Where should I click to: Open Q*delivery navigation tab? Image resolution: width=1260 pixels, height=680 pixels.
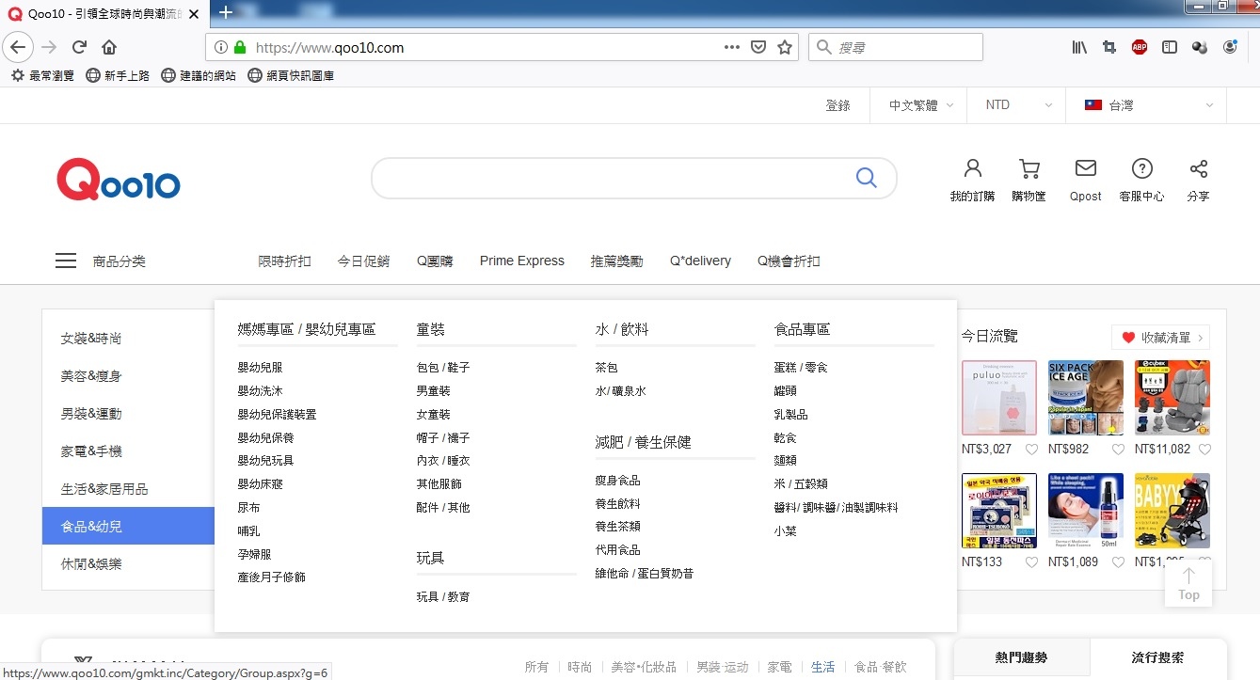[x=700, y=261]
